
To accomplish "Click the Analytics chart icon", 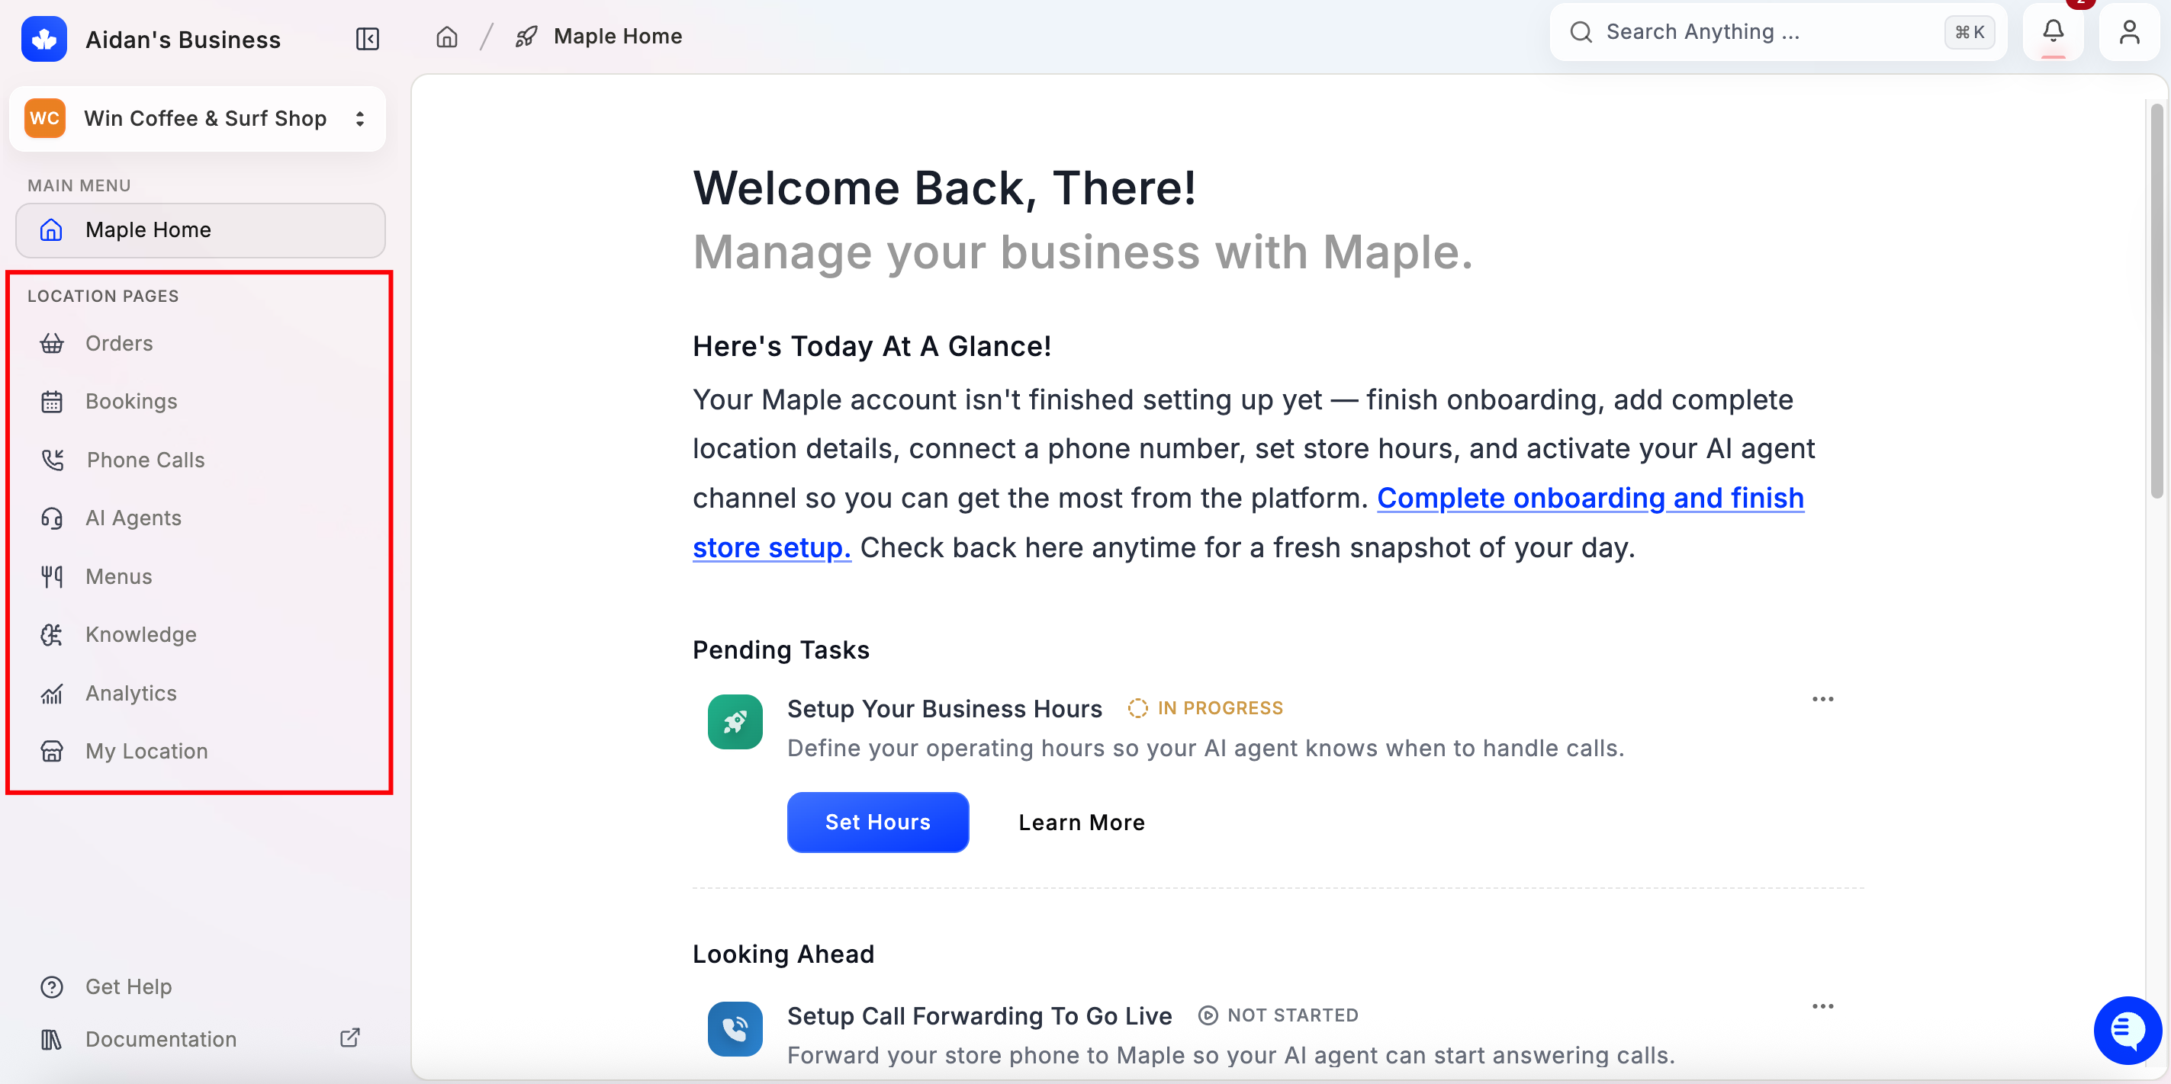I will 52,693.
